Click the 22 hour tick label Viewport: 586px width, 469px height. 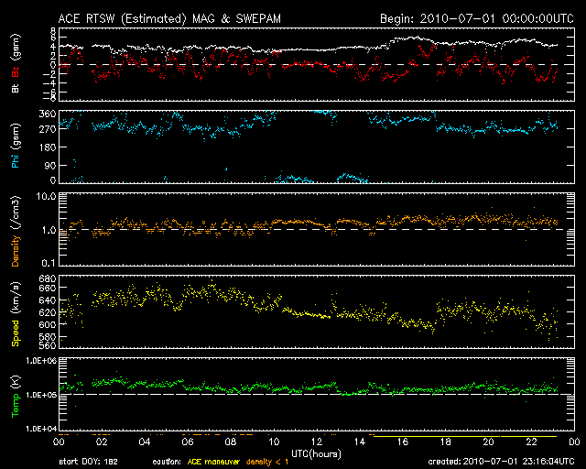pos(530,442)
